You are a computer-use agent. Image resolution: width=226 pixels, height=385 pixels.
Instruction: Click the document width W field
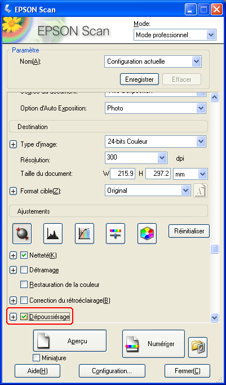[123, 174]
